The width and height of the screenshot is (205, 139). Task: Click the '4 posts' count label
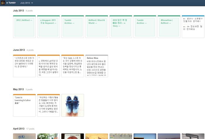30,50
